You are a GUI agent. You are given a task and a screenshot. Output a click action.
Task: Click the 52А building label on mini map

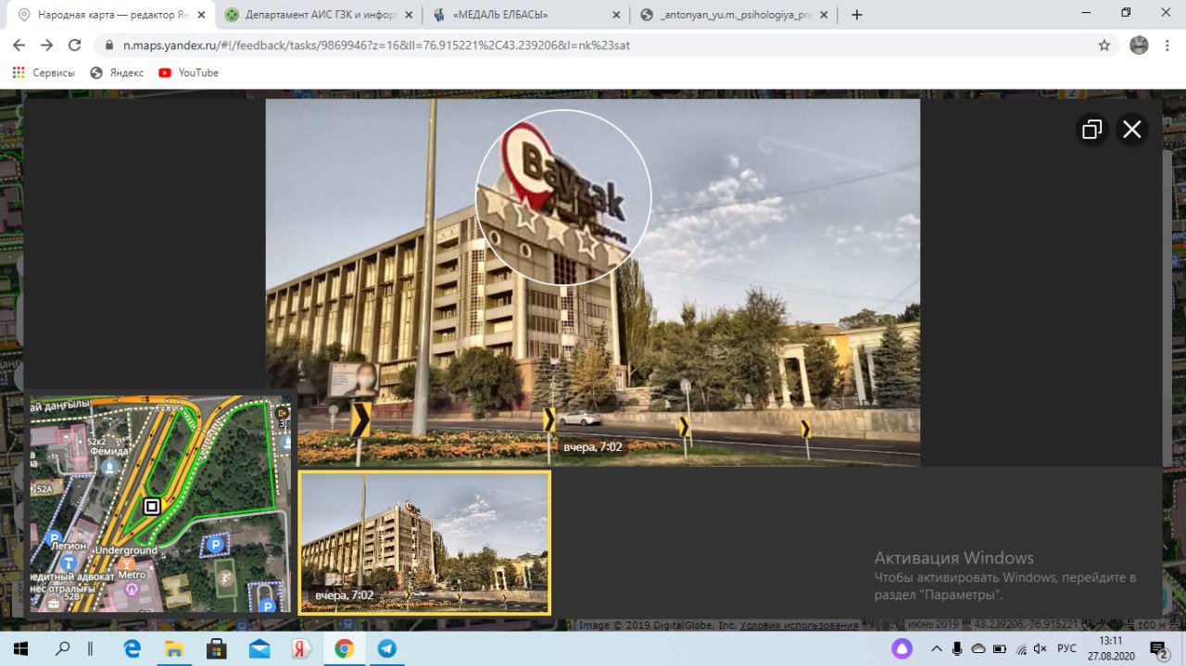tap(43, 488)
